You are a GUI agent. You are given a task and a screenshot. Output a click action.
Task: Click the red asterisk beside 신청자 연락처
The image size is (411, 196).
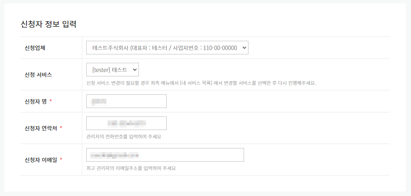coord(61,128)
